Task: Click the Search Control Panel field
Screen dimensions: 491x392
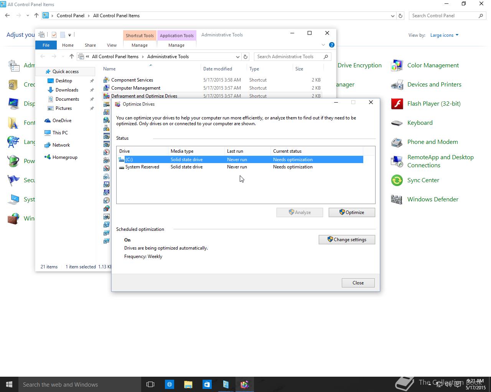Action: click(x=447, y=16)
